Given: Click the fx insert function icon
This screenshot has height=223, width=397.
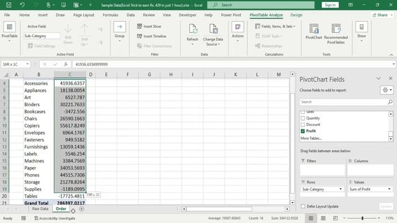Looking at the screenshot, I should [66, 64].
